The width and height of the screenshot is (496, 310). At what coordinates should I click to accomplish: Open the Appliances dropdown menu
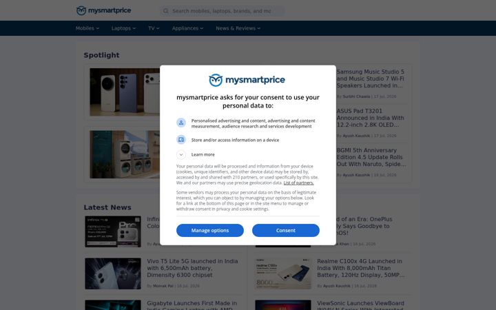187,28
